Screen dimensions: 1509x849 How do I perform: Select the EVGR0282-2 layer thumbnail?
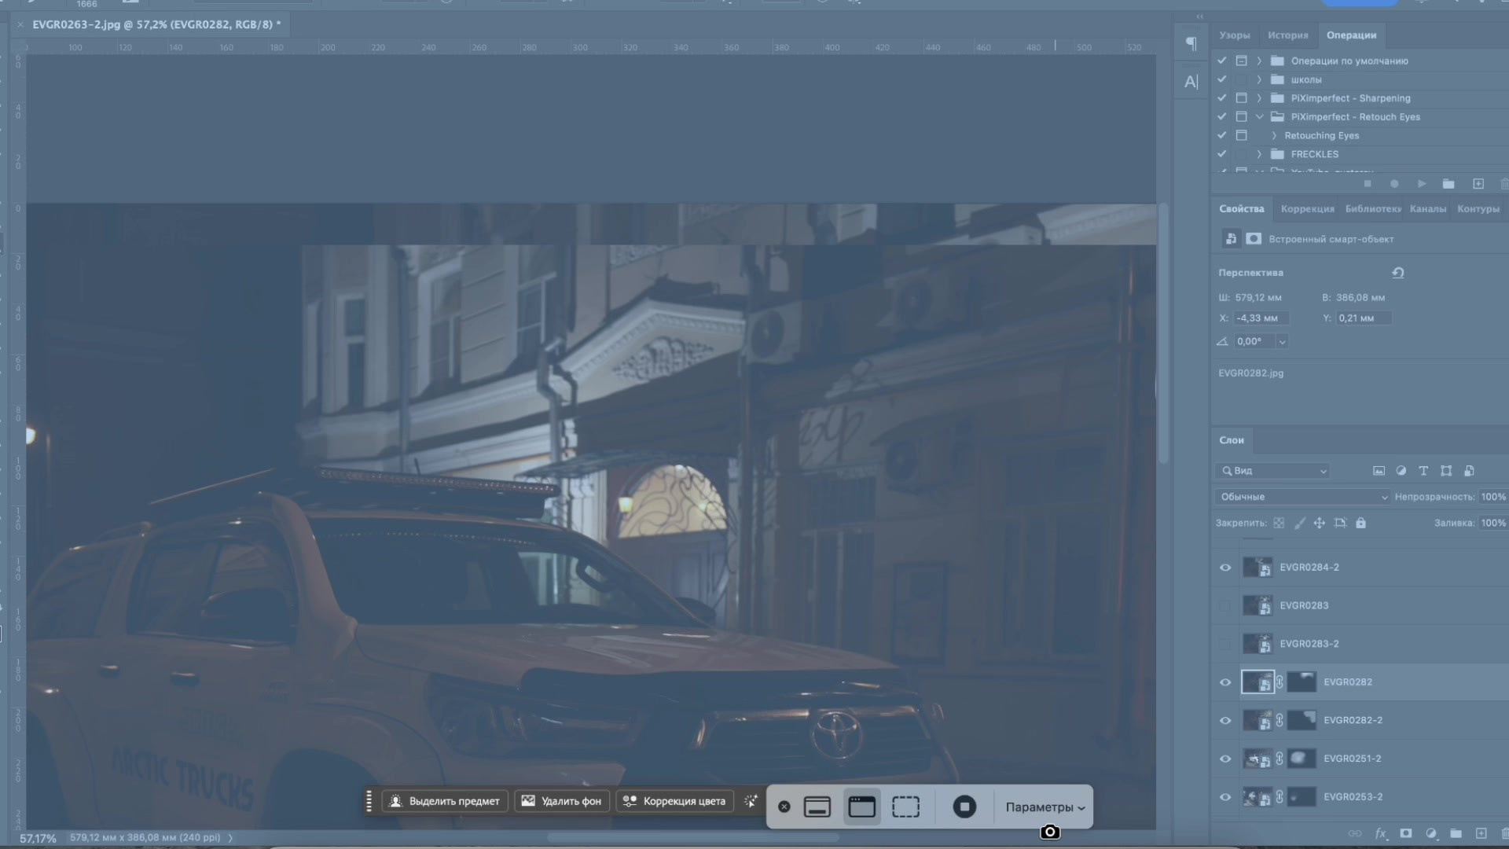1257,720
